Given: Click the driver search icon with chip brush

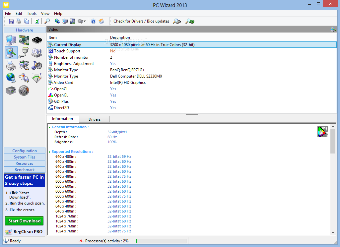Looking at the screenshot, I should (x=177, y=21).
